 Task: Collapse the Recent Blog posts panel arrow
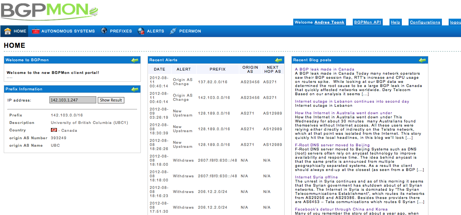[x=422, y=60]
